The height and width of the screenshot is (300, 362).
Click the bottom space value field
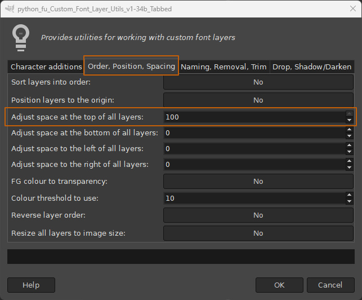[x=254, y=133]
